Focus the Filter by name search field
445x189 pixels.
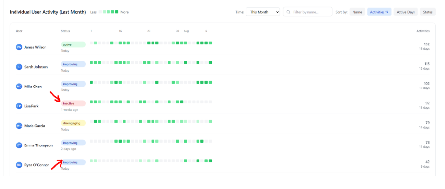pos(307,12)
